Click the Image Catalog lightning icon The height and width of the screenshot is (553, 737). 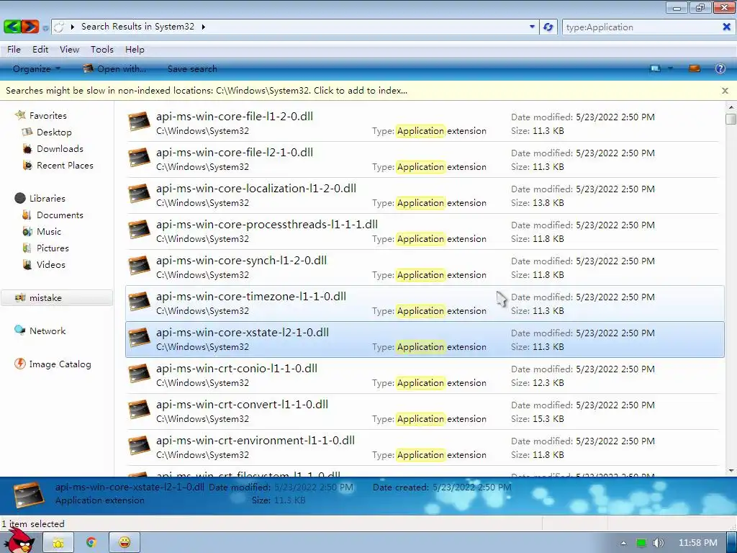click(19, 364)
